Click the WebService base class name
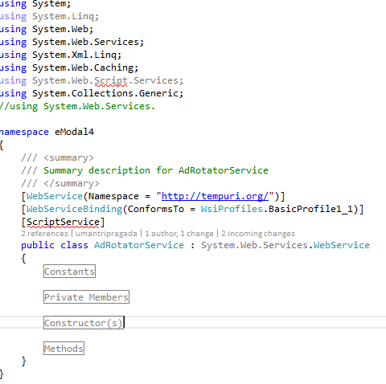The width and height of the screenshot is (386, 384). click(342, 245)
